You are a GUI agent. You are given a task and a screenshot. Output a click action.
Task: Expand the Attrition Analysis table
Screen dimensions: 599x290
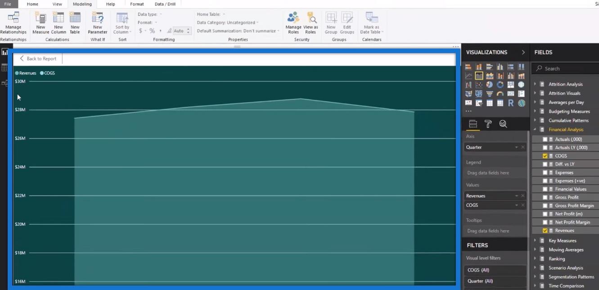(x=535, y=84)
